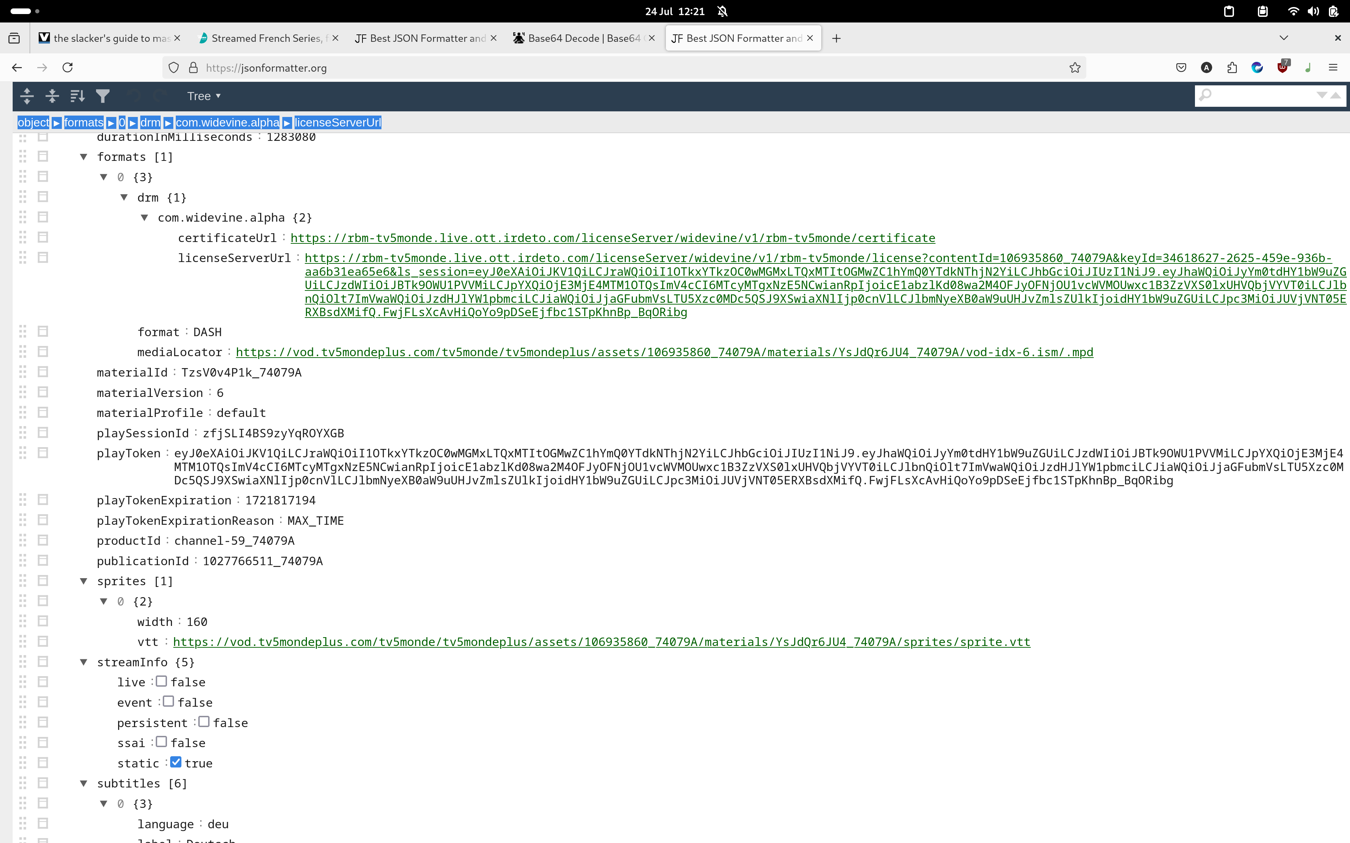Open the Firefox extensions puzzle icon

[x=1232, y=67]
